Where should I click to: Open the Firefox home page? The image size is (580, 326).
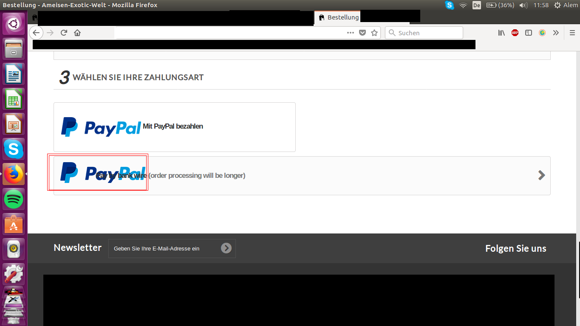click(77, 33)
